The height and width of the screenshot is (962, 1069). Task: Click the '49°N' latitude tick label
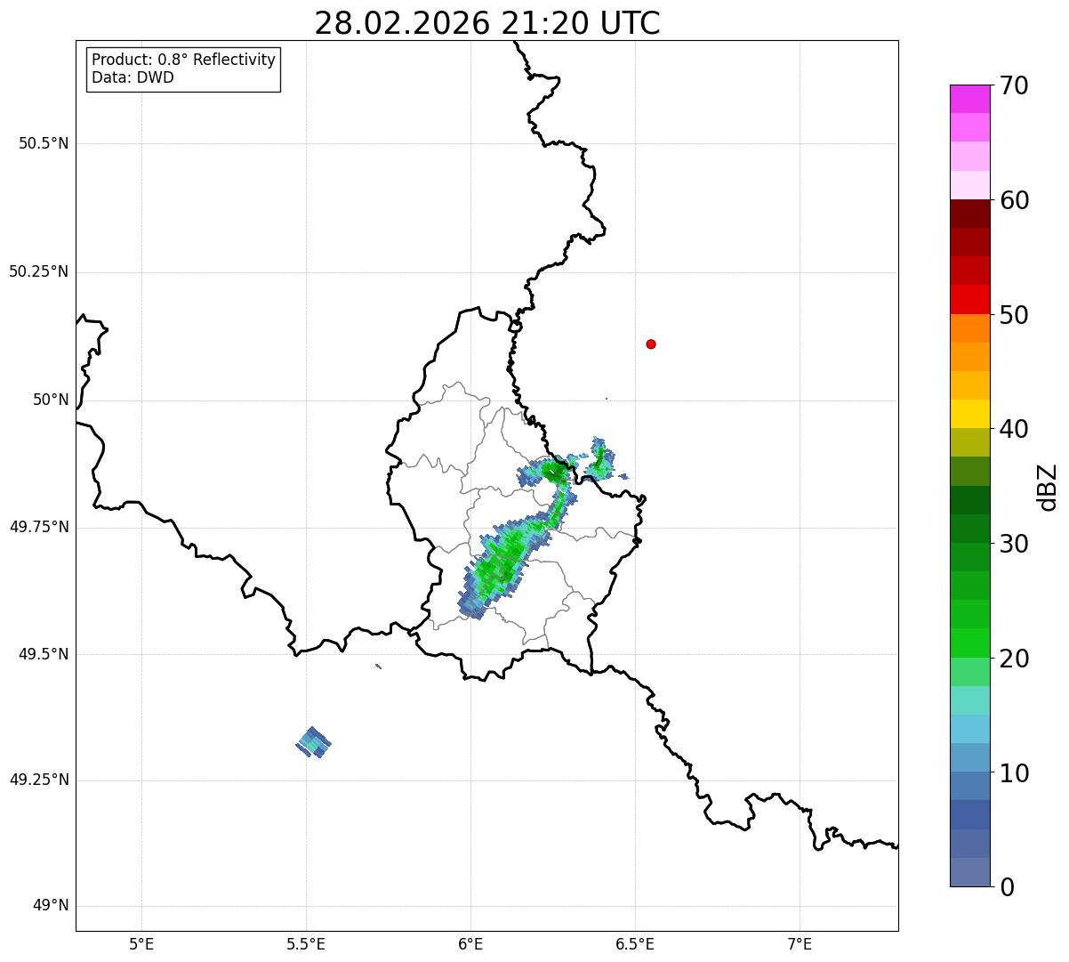tap(51, 906)
